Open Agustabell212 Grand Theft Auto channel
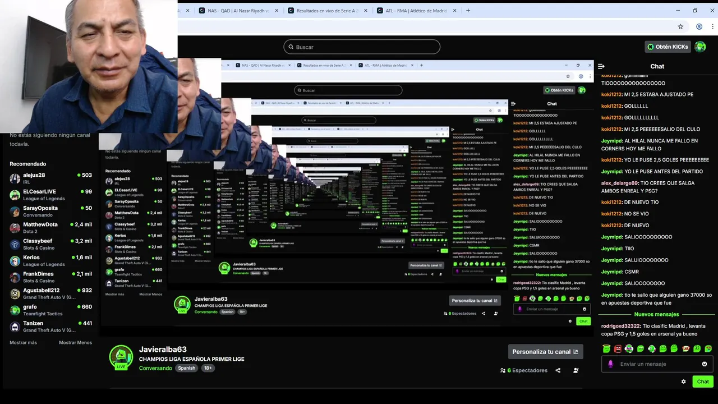 click(x=50, y=293)
